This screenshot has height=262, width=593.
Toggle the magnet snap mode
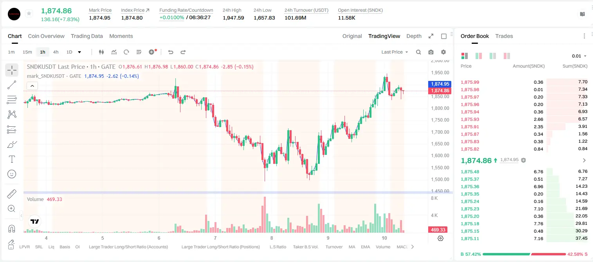click(12, 228)
